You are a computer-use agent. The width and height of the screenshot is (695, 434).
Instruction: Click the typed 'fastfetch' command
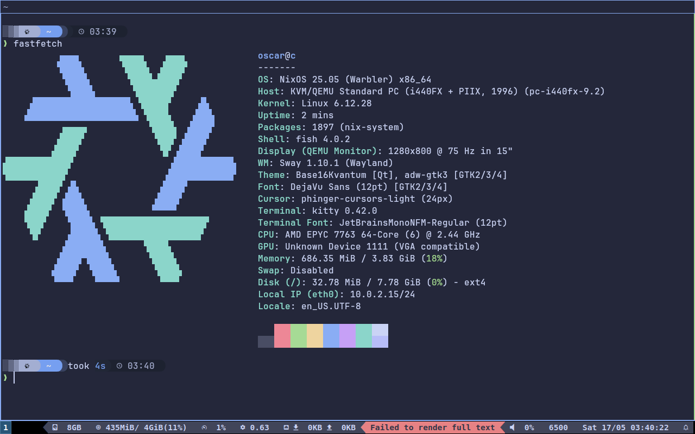[x=38, y=43]
